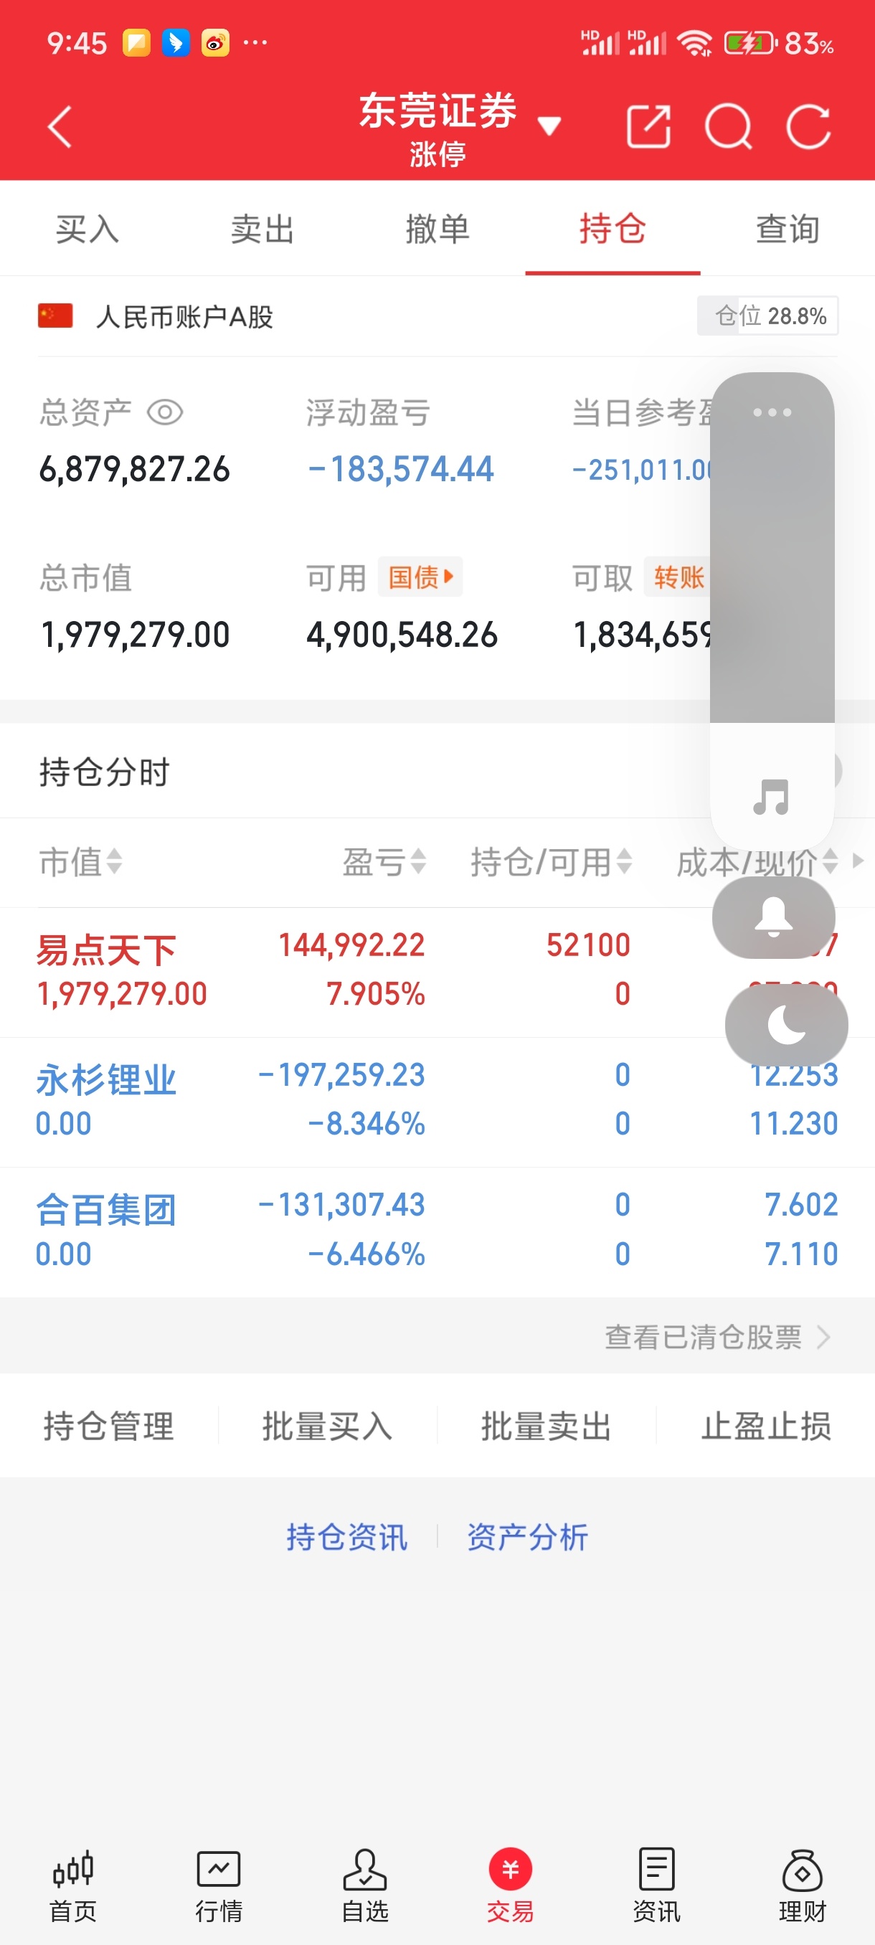Open the 持仓资讯 link
The width and height of the screenshot is (875, 1945).
click(346, 1537)
